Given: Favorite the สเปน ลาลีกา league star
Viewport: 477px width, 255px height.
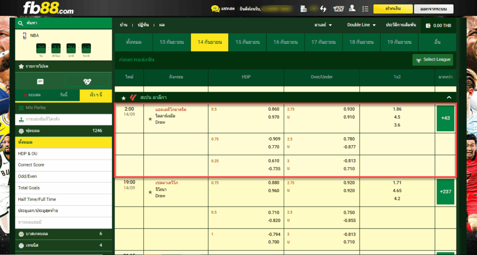Looking at the screenshot, I should tap(123, 98).
